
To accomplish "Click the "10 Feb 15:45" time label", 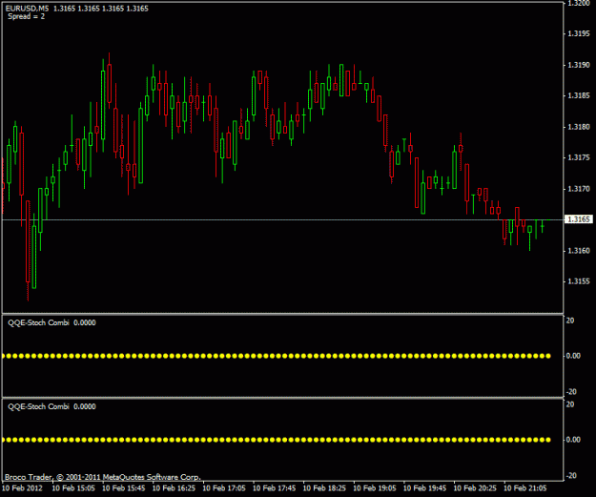I will tap(124, 487).
